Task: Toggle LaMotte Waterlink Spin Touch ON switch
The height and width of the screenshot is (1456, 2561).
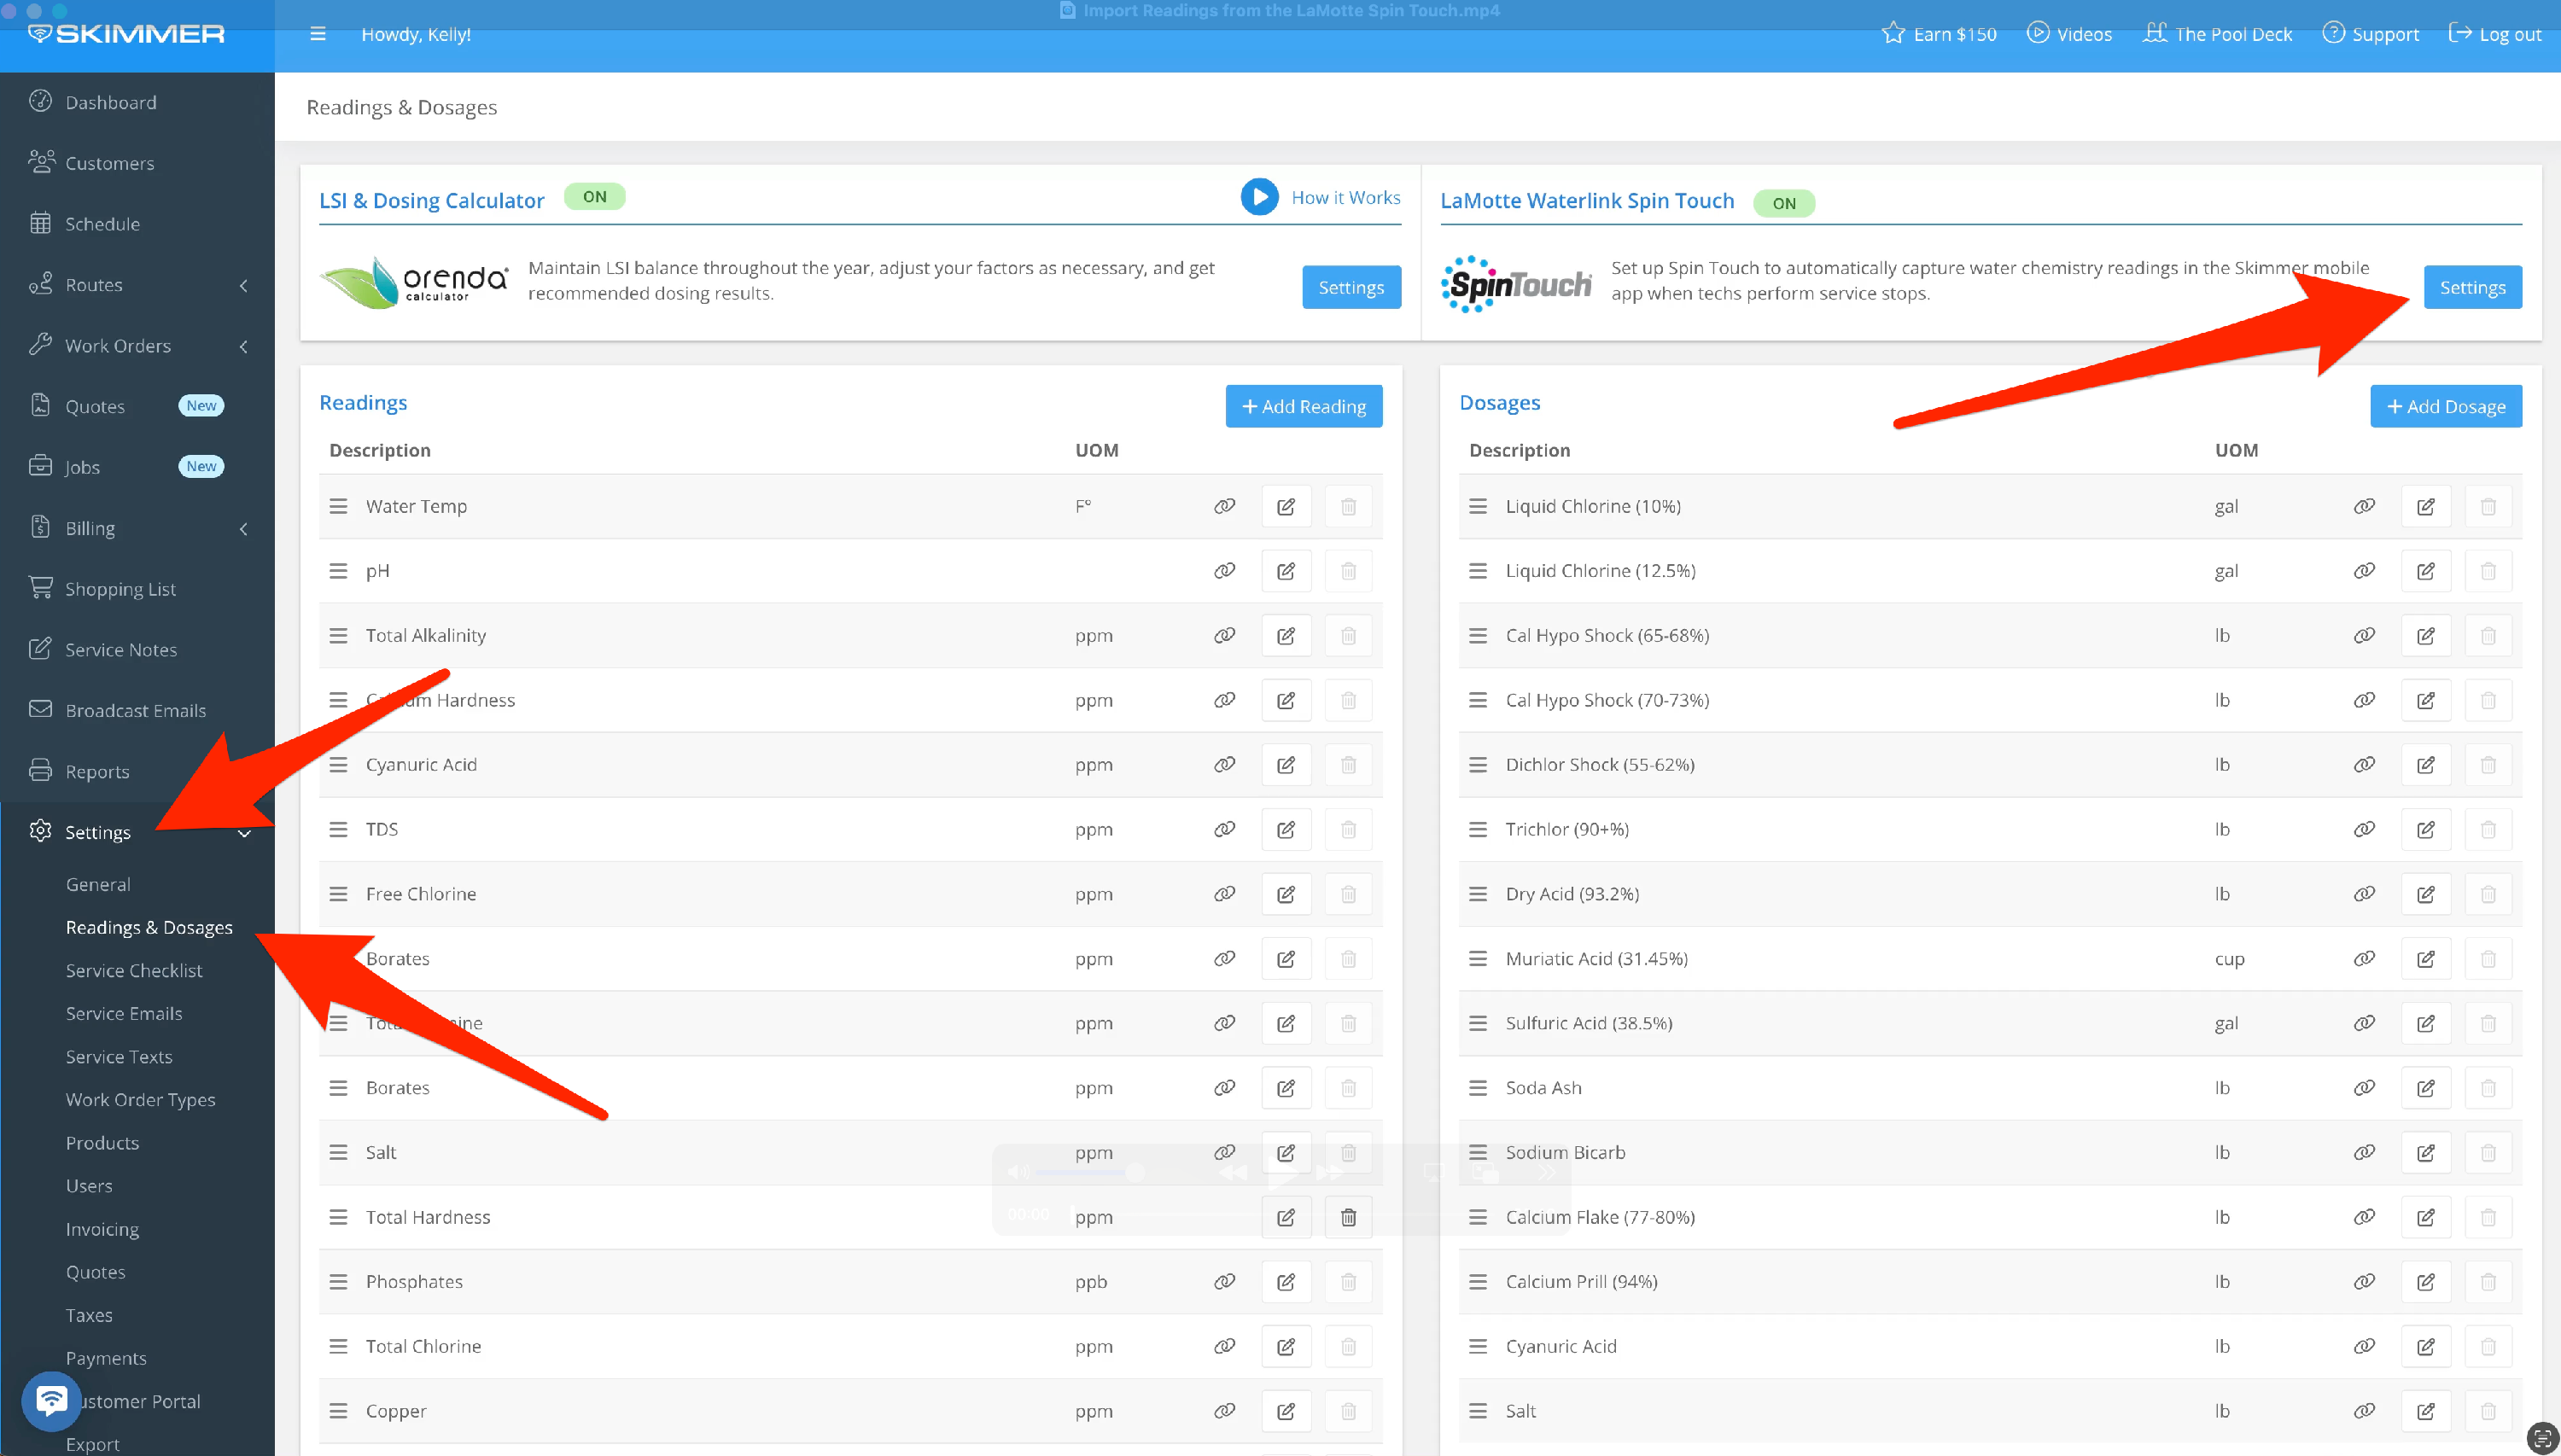Action: [1783, 203]
